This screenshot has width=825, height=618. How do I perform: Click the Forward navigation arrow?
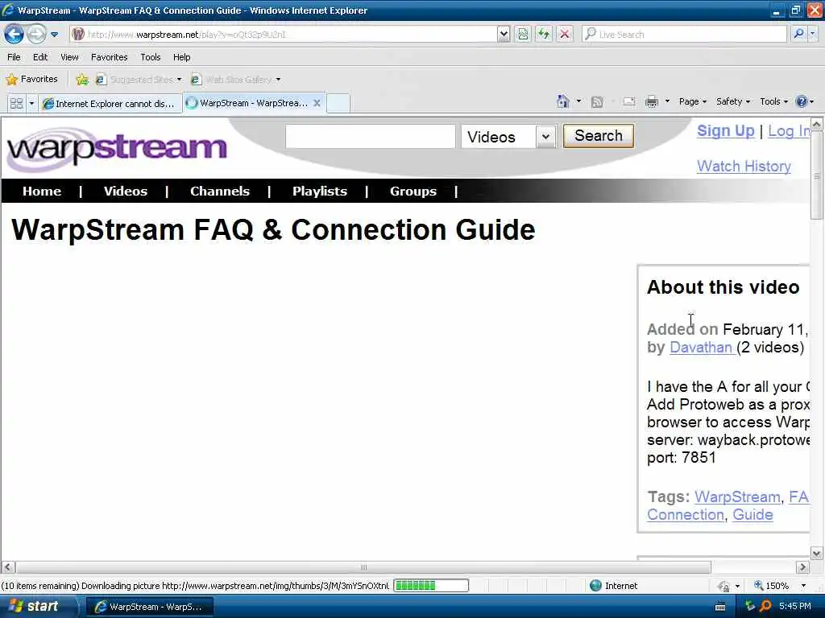pyautogui.click(x=36, y=35)
